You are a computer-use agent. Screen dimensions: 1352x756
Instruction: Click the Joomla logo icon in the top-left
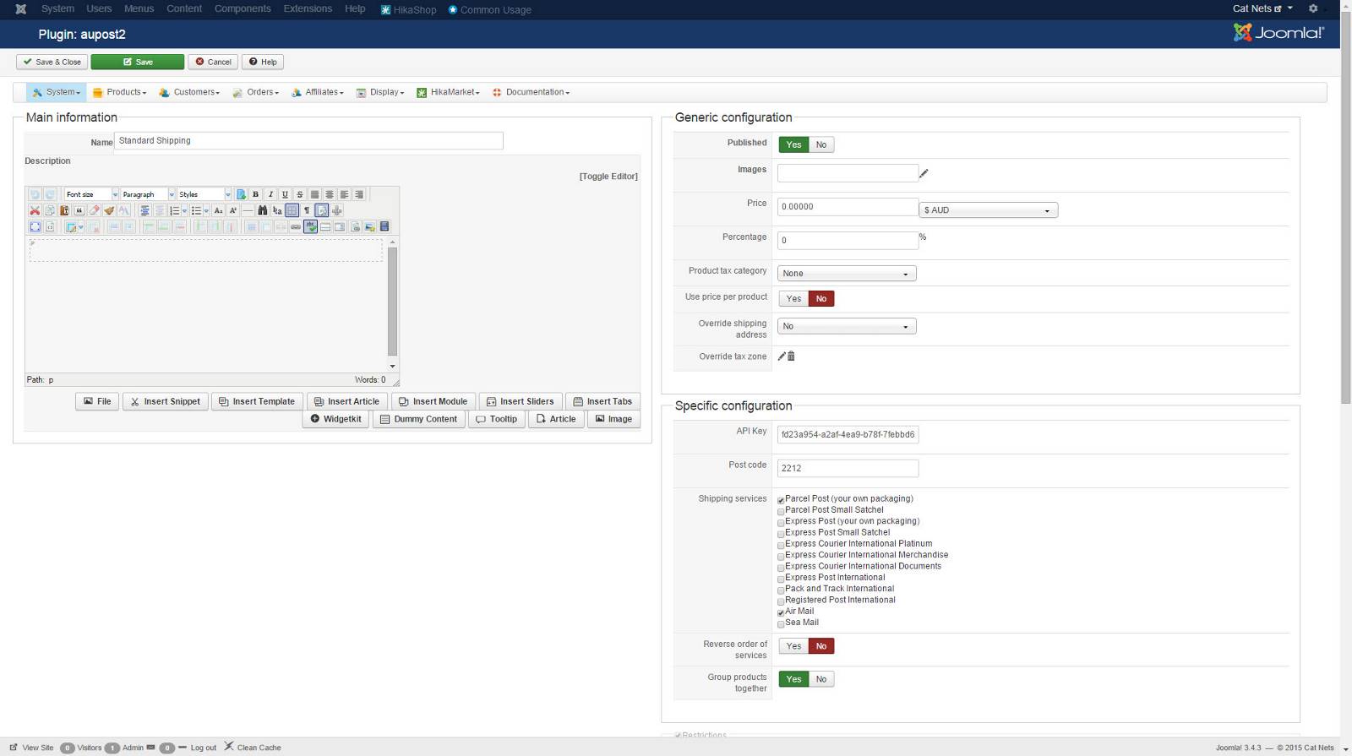tap(21, 9)
